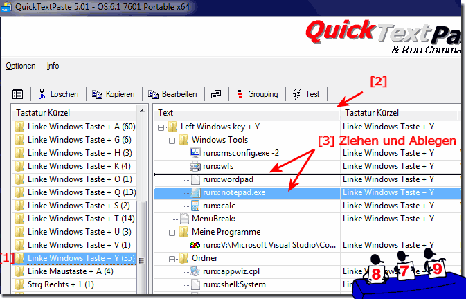Collapse the Ordner folder node
Image resolution: width=466 pixels, height=299 pixels.
(172, 259)
